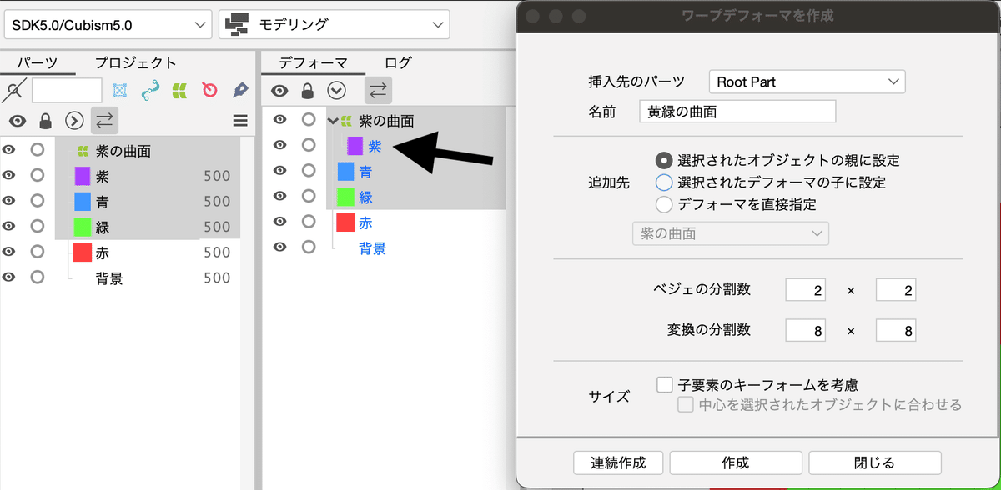
Task: Toggle the swap arrows button in the Parts toolbar
Action: click(104, 121)
